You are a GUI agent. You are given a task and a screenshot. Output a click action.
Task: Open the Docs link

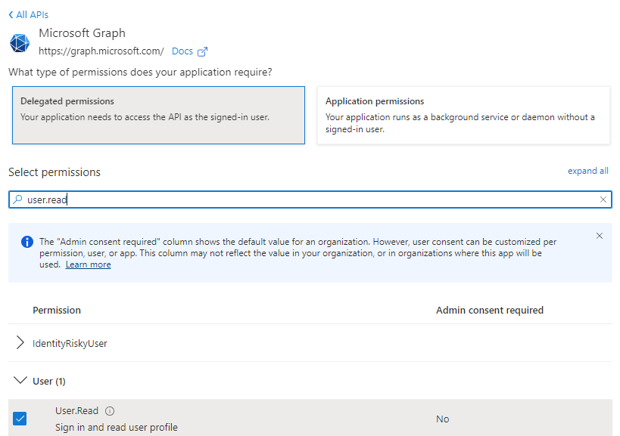182,51
